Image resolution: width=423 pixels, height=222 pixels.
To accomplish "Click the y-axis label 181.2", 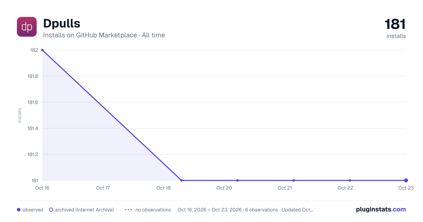I will click(x=33, y=154).
